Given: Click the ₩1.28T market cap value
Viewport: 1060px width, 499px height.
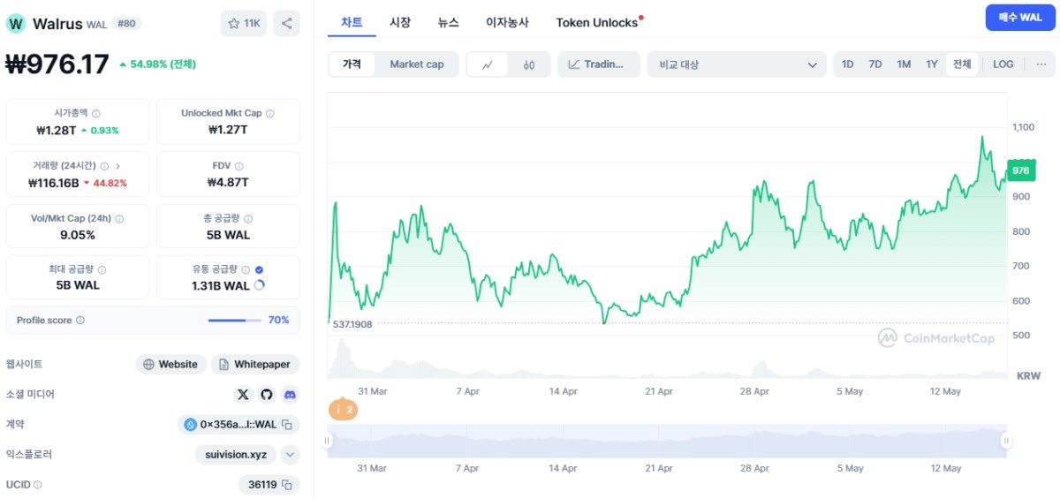Looking at the screenshot, I should pyautogui.click(x=57, y=130).
